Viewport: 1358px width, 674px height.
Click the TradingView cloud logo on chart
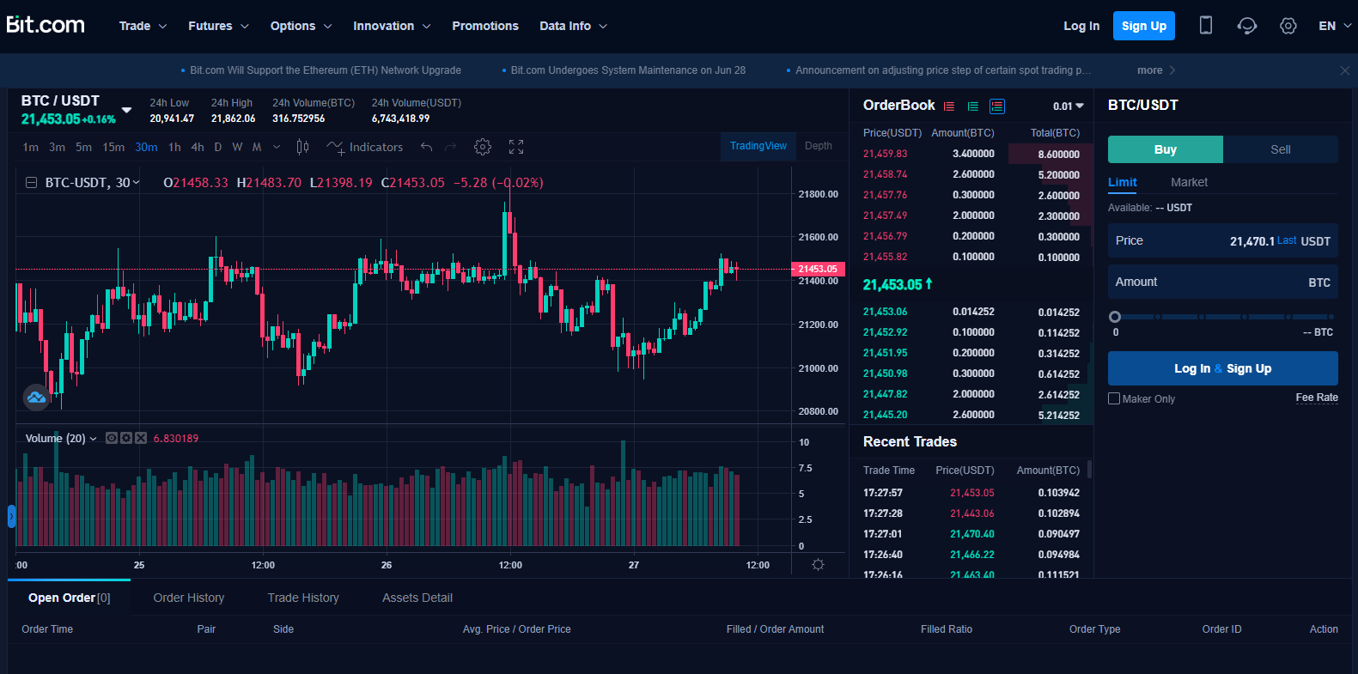pos(36,398)
